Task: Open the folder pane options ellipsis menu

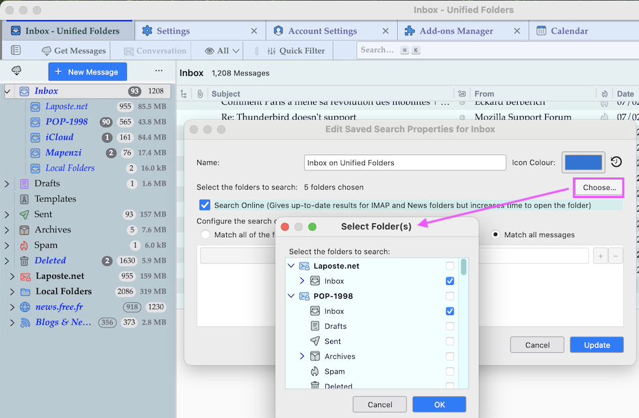Action: [159, 71]
